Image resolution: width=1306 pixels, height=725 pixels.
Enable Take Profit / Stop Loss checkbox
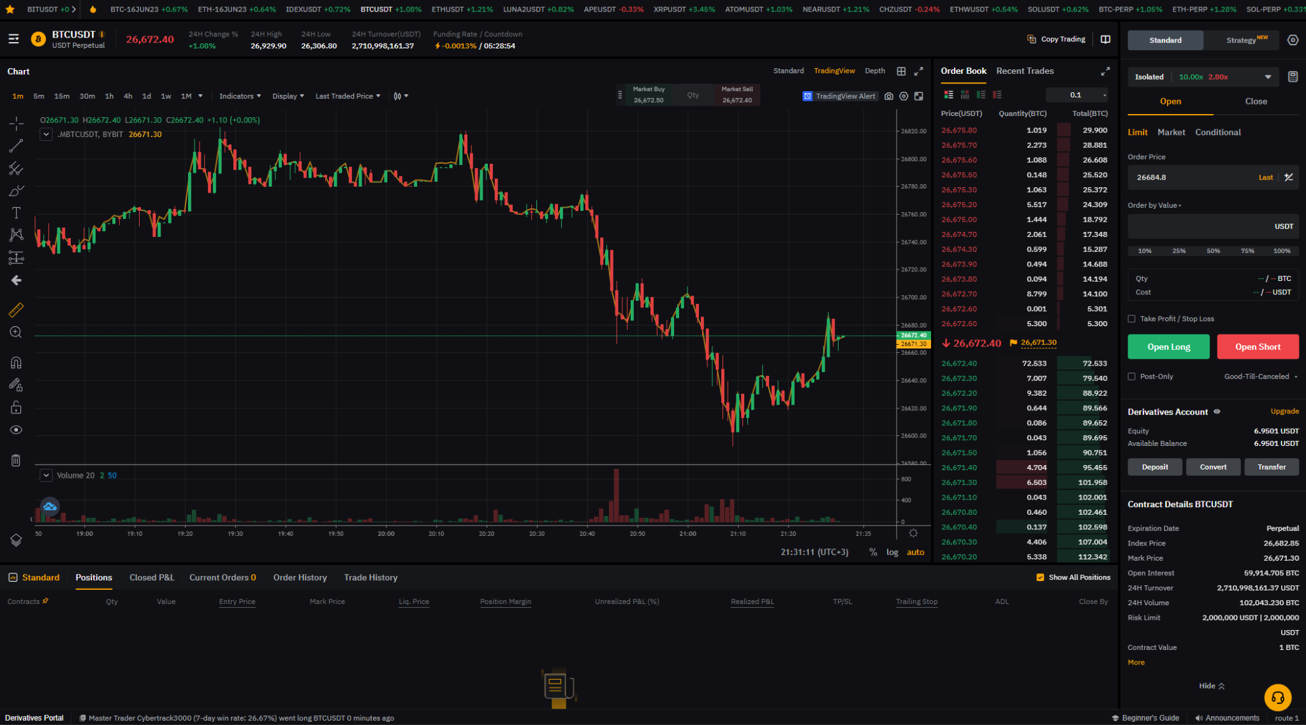pos(1131,319)
